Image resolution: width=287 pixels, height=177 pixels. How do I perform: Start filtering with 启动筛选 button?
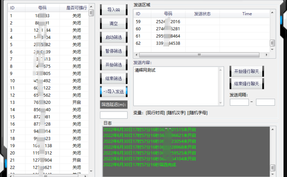[114, 37]
